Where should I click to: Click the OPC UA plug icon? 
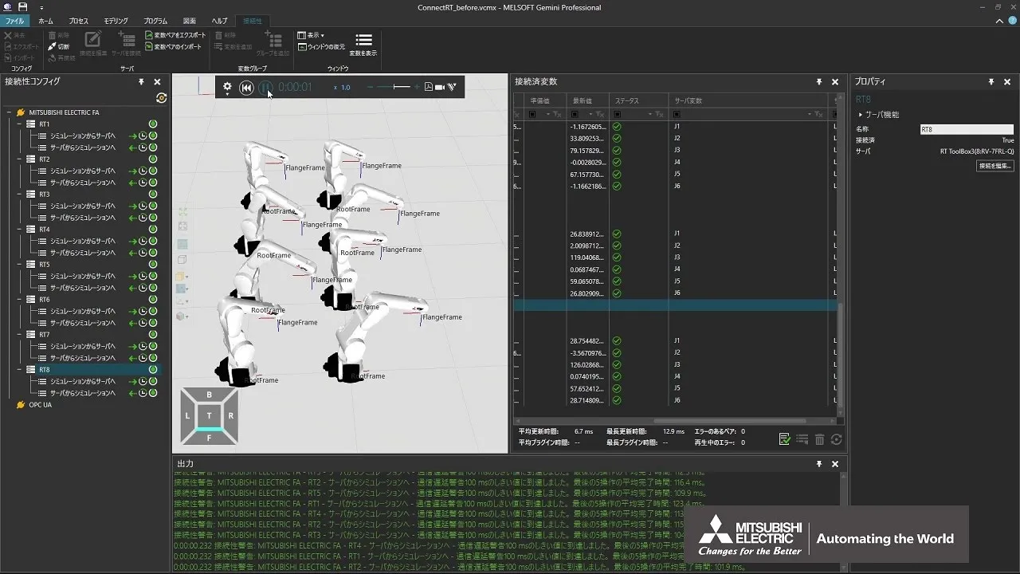point(22,405)
